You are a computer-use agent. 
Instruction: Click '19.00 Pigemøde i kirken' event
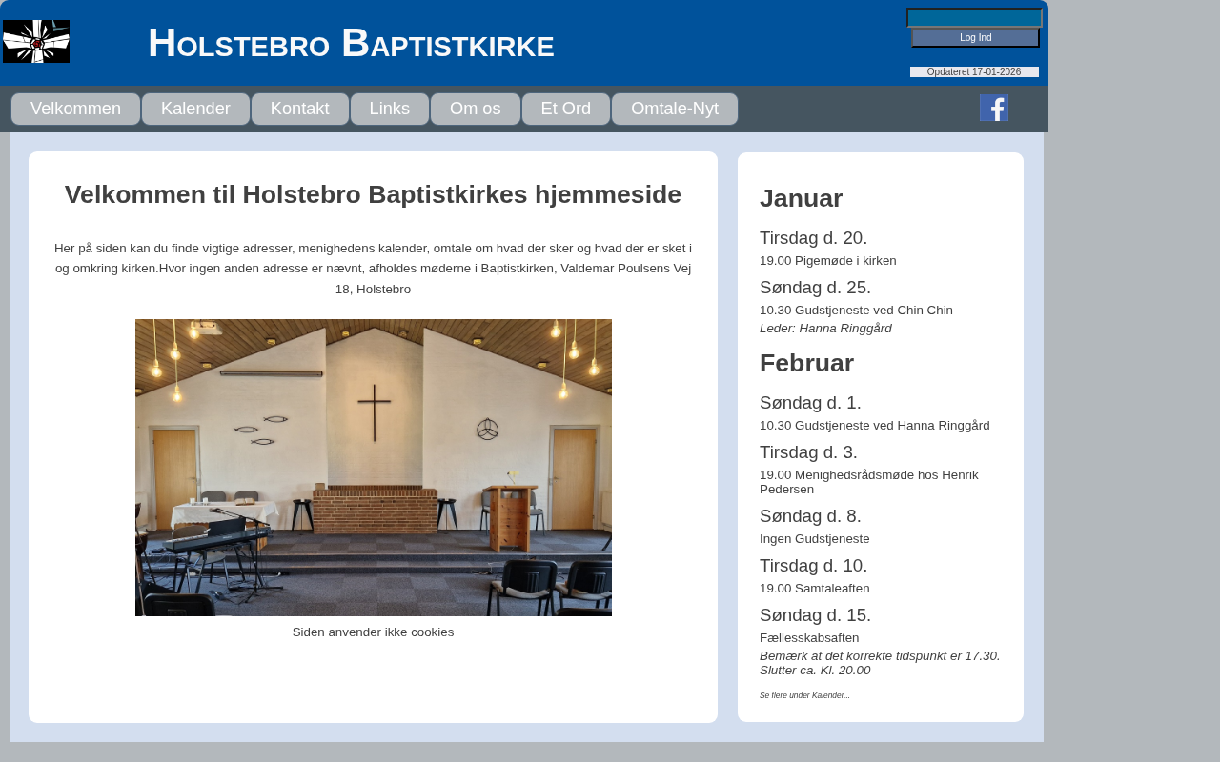[x=827, y=260]
